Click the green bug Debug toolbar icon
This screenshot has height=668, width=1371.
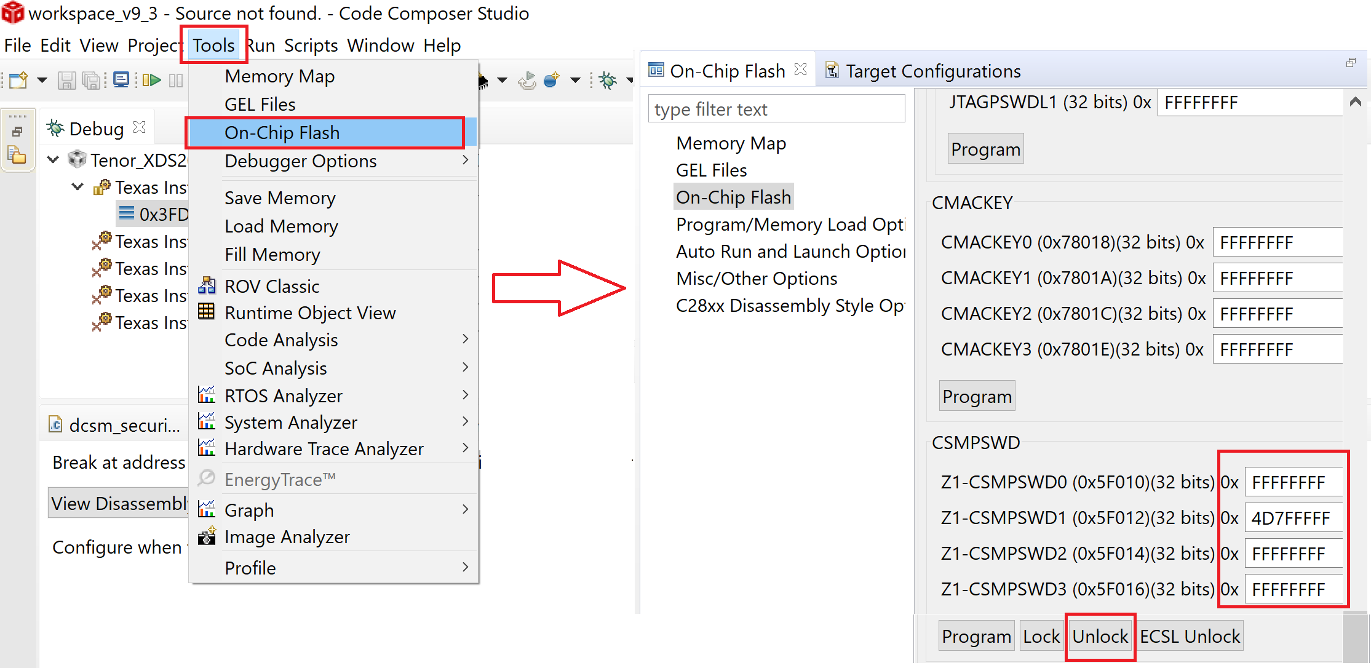click(608, 80)
